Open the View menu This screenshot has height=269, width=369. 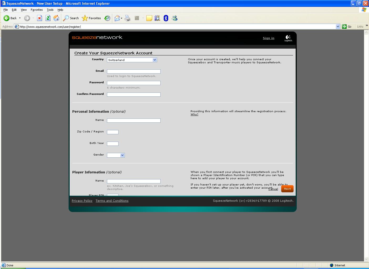point(24,10)
